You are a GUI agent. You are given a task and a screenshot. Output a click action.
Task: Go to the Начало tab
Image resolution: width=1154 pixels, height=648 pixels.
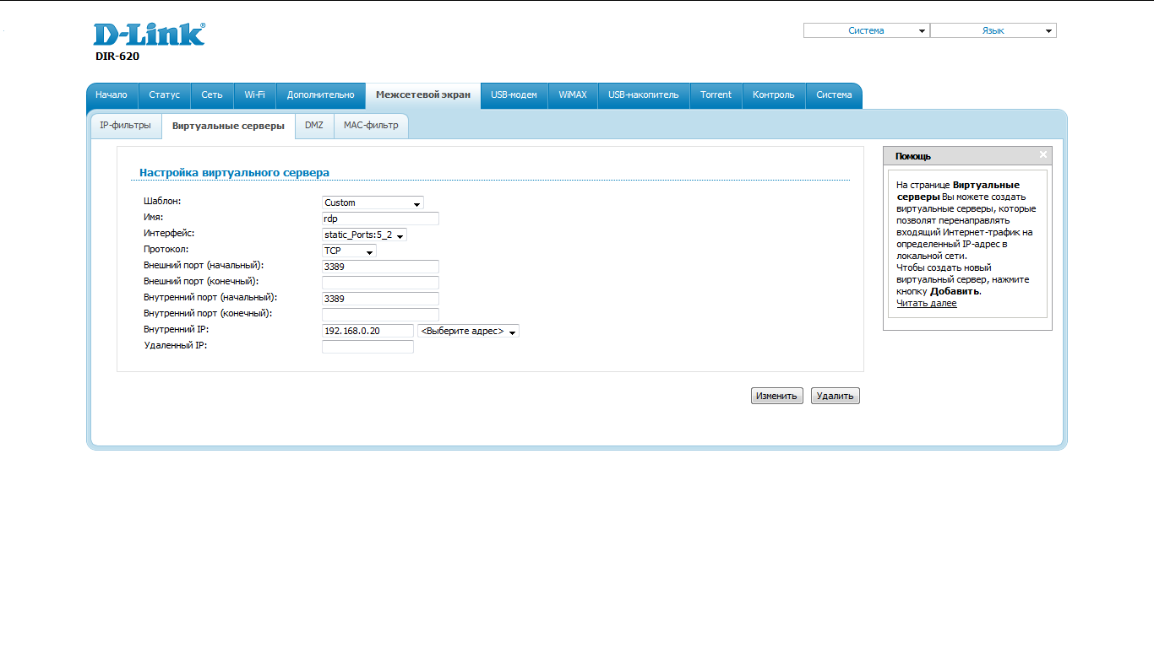112,95
